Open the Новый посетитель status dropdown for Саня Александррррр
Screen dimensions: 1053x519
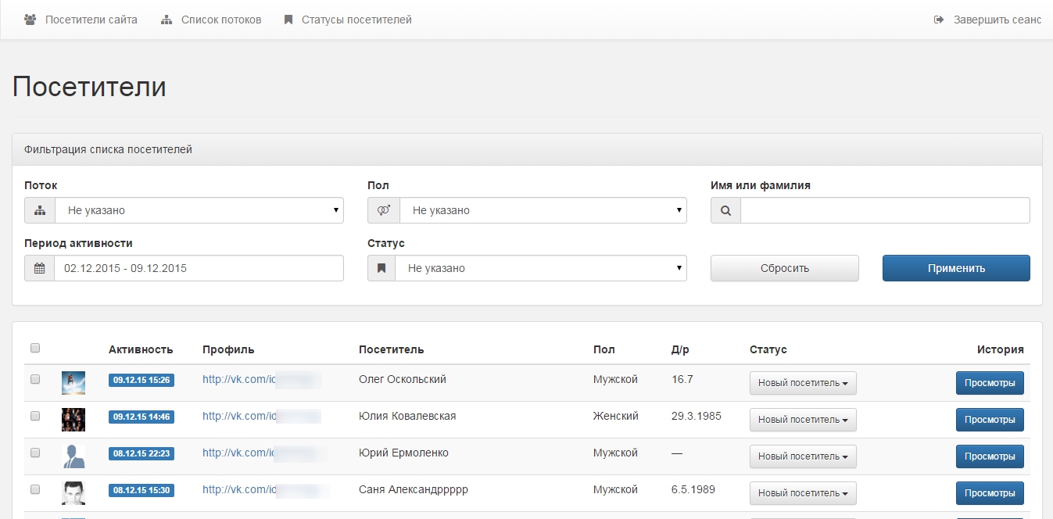[x=803, y=493]
